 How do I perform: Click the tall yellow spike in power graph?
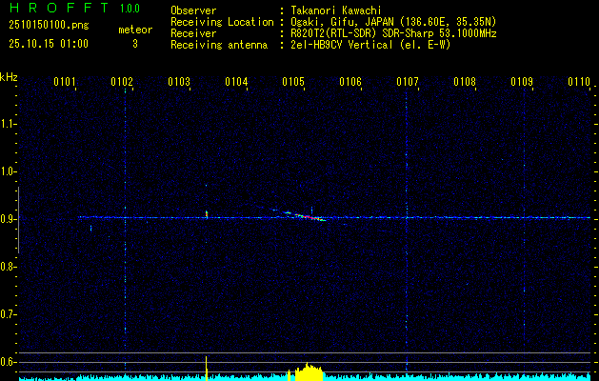click(x=207, y=369)
